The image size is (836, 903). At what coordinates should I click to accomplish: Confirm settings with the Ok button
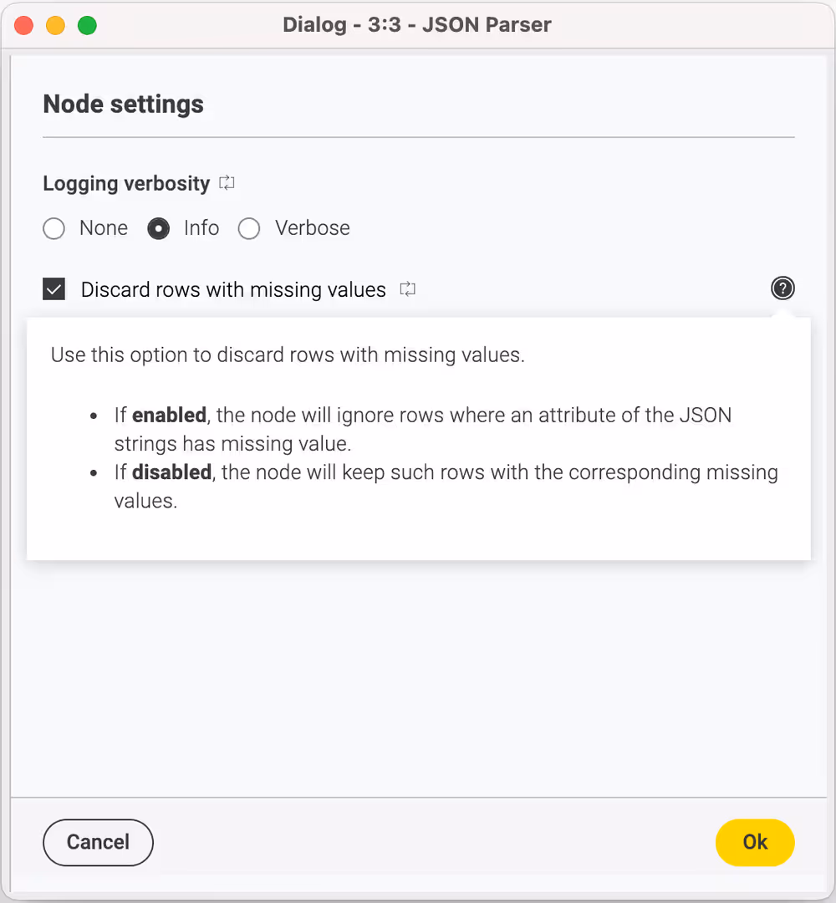coord(755,843)
